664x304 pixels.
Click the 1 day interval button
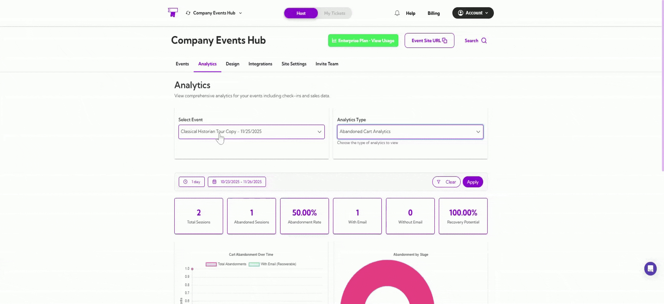[192, 182]
